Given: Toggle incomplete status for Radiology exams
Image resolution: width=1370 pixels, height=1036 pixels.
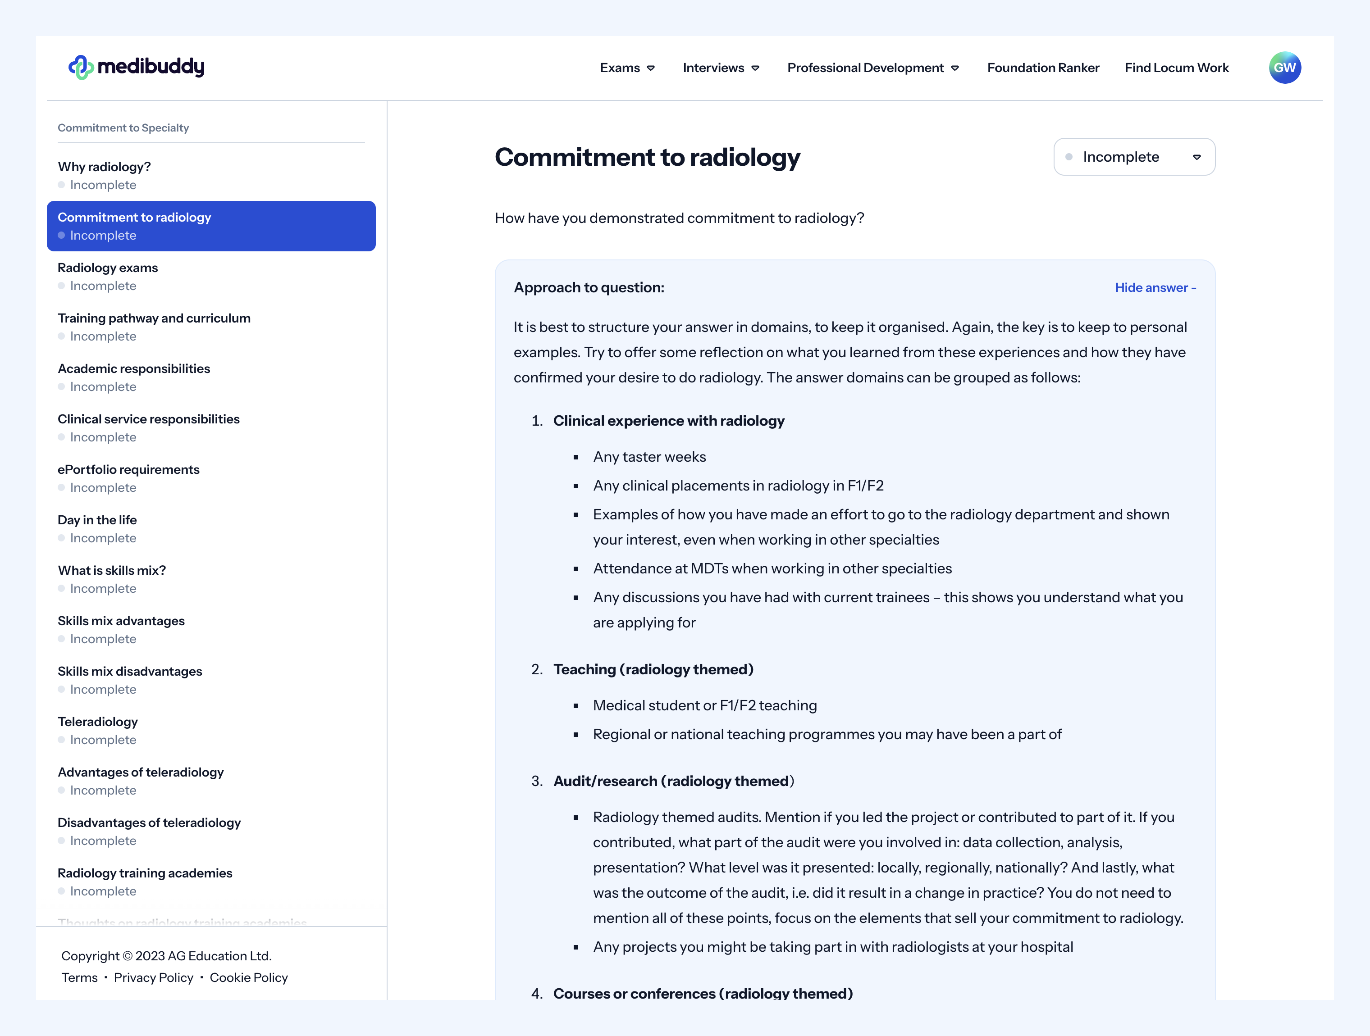Looking at the screenshot, I should [x=62, y=285].
